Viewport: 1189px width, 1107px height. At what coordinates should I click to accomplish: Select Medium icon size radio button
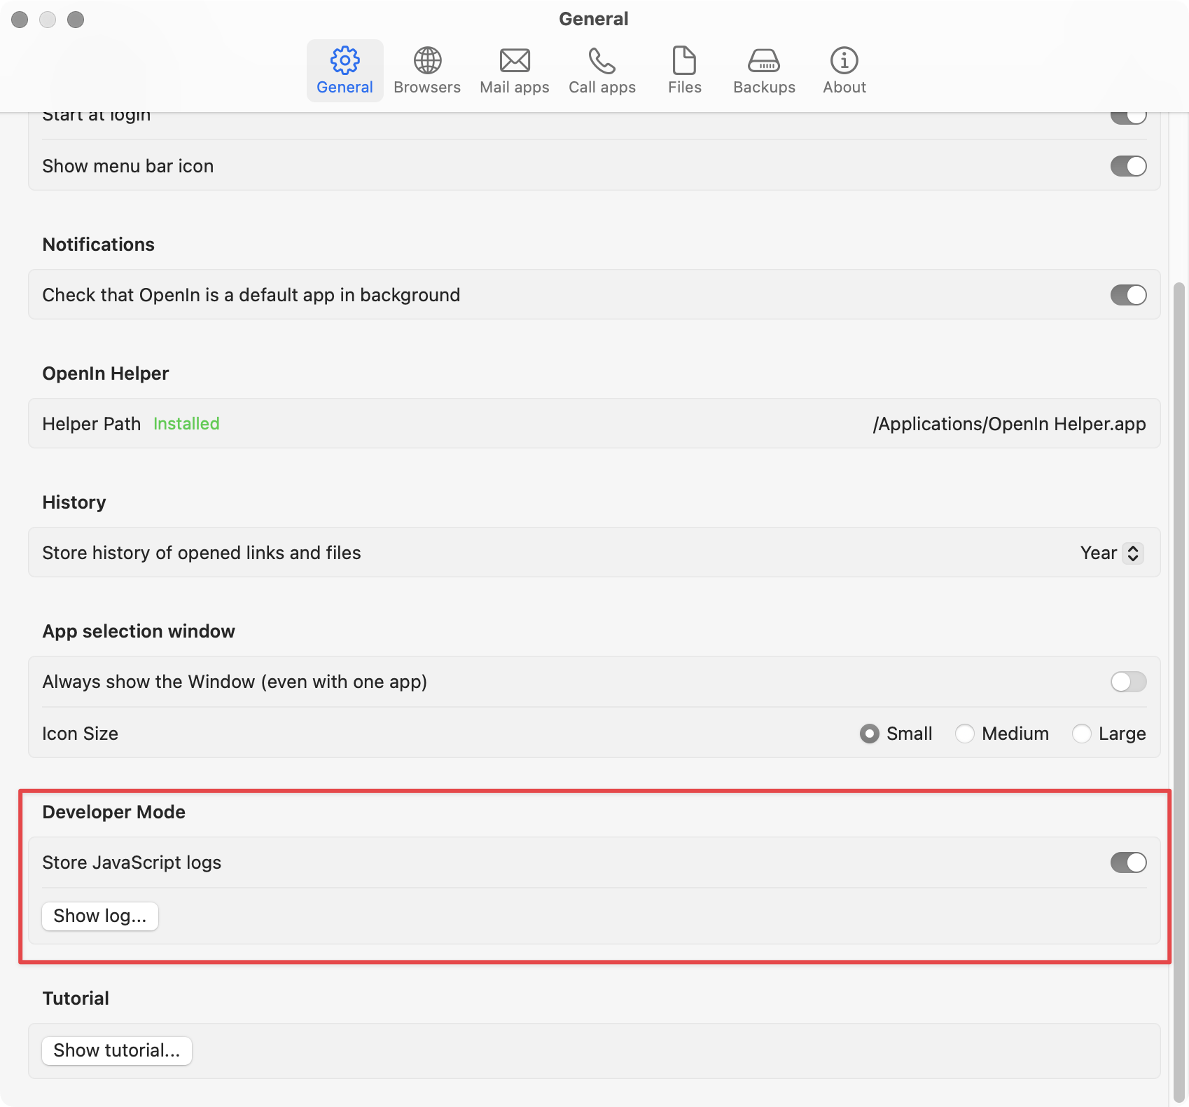[x=965, y=734]
